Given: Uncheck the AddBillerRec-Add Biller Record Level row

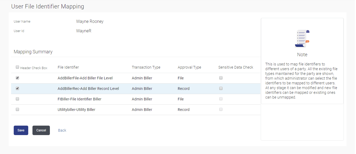Looking at the screenshot, I should click(17, 89).
